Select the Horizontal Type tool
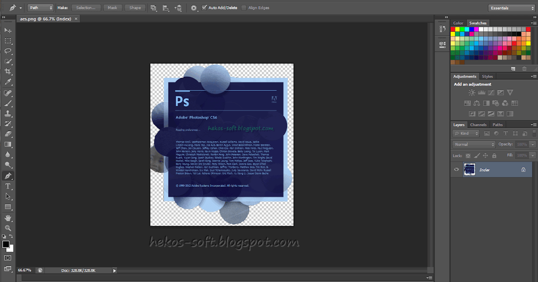This screenshot has width=538, height=282. point(8,186)
